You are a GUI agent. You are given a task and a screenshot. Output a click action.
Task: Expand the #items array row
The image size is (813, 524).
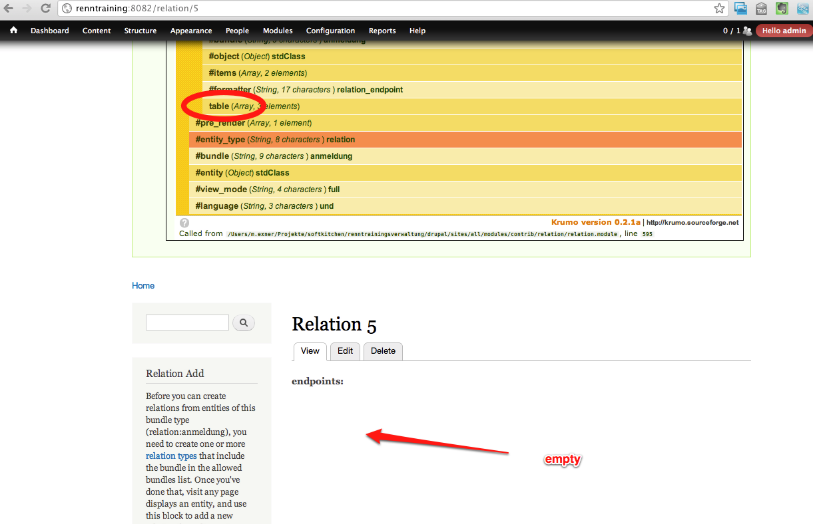pos(472,73)
